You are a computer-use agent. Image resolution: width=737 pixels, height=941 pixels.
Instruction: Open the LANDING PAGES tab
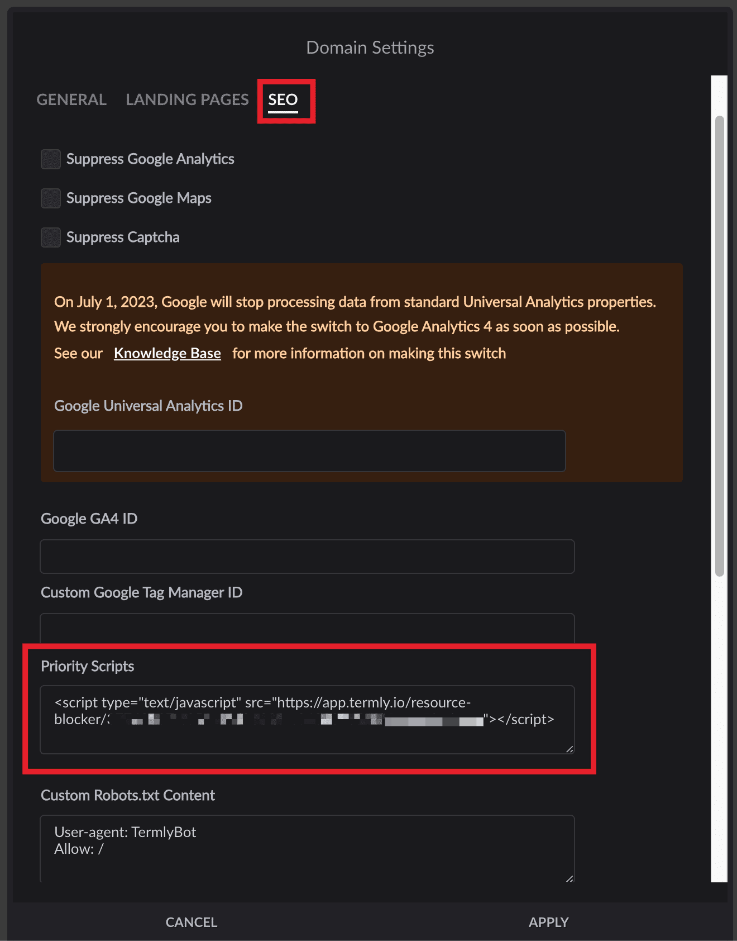(x=187, y=99)
